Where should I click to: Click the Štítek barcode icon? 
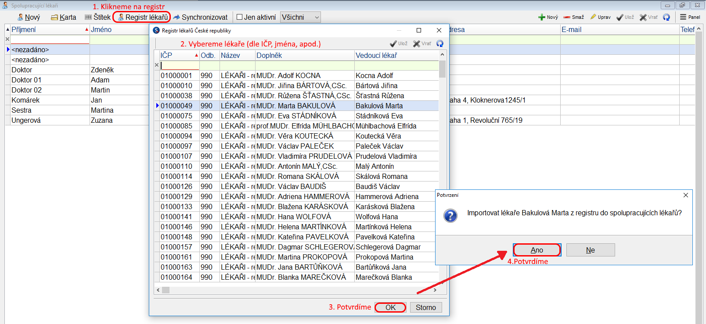[88, 17]
